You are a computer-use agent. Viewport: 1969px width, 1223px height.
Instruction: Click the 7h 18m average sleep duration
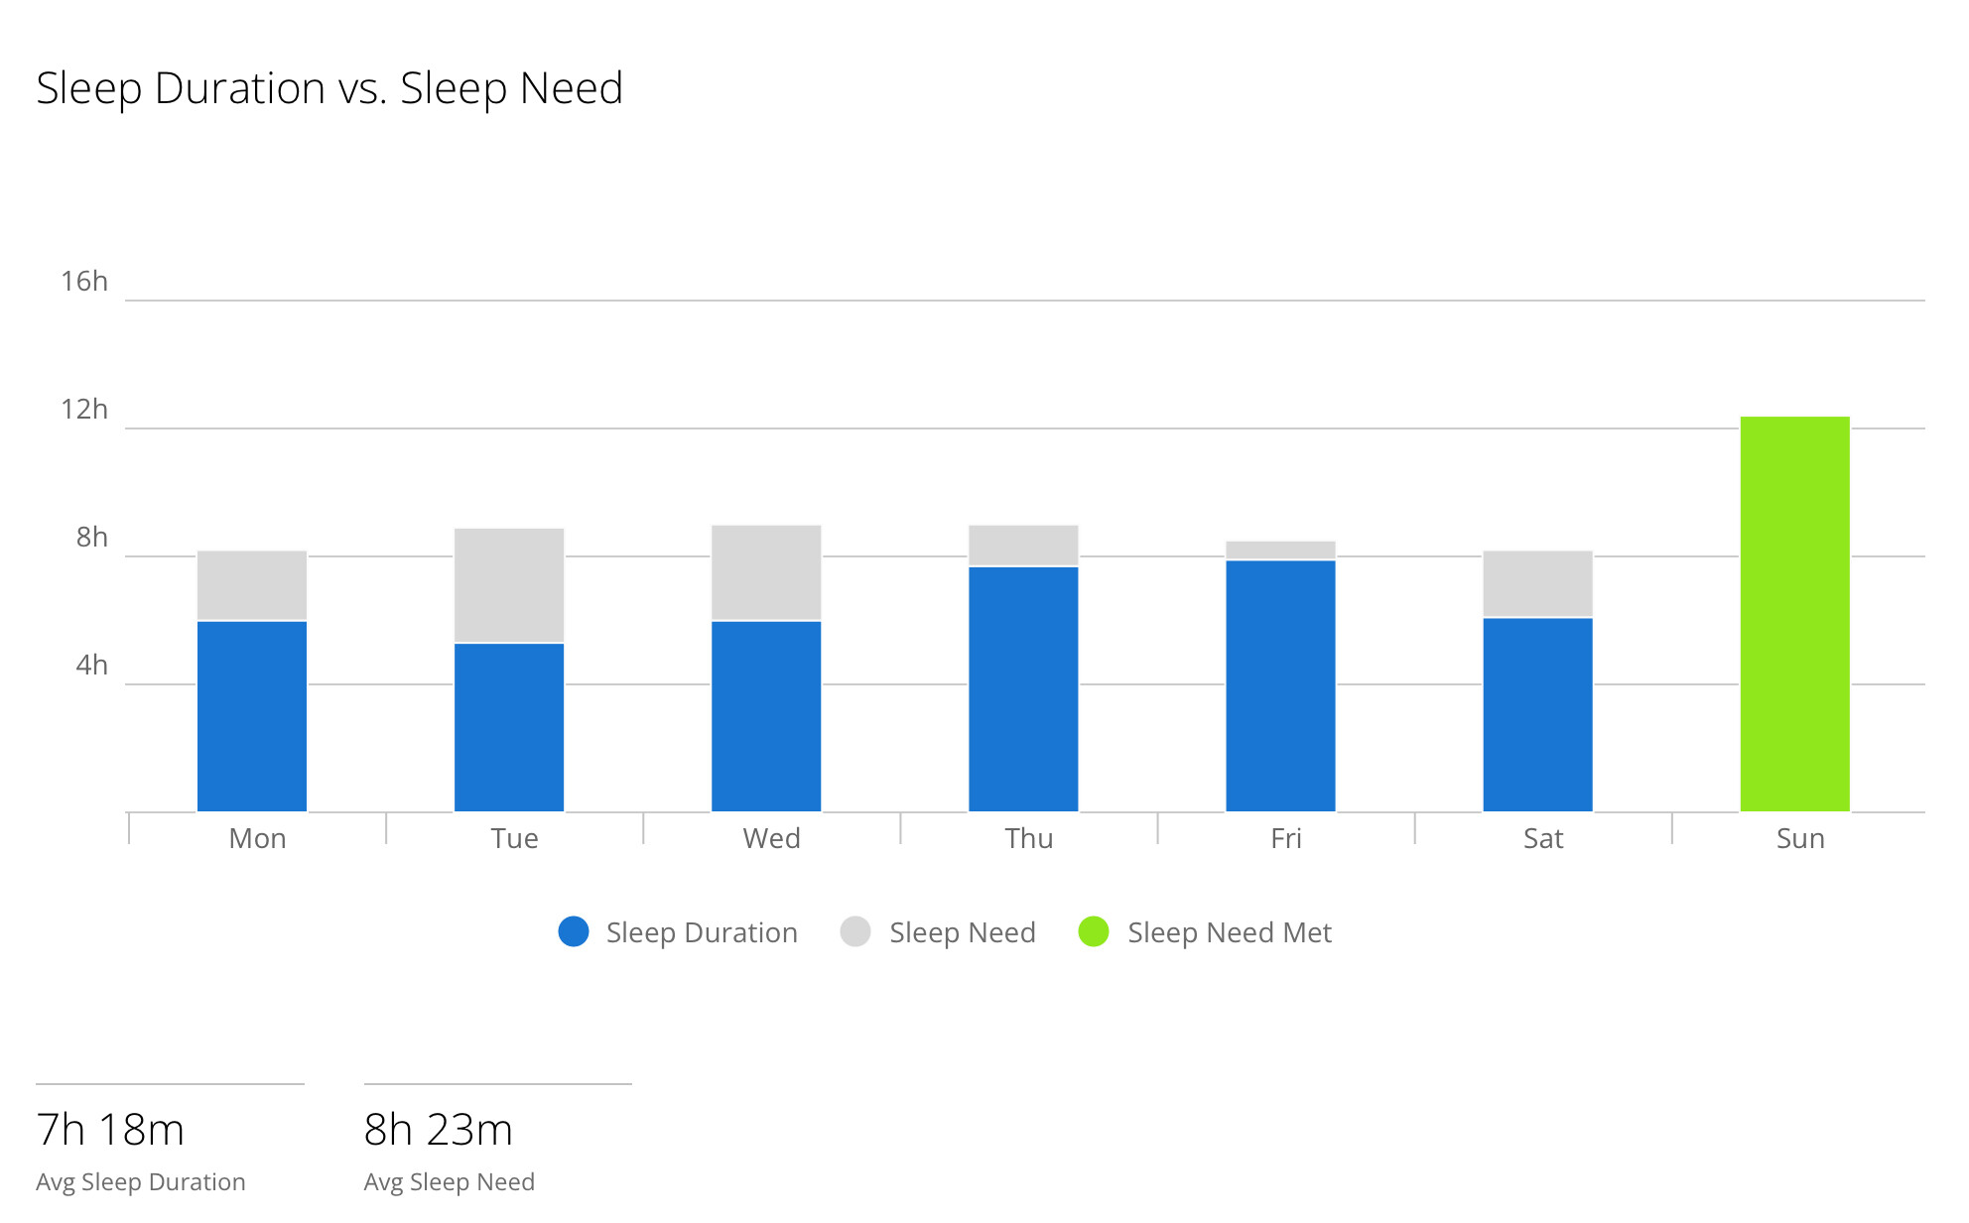click(110, 1130)
